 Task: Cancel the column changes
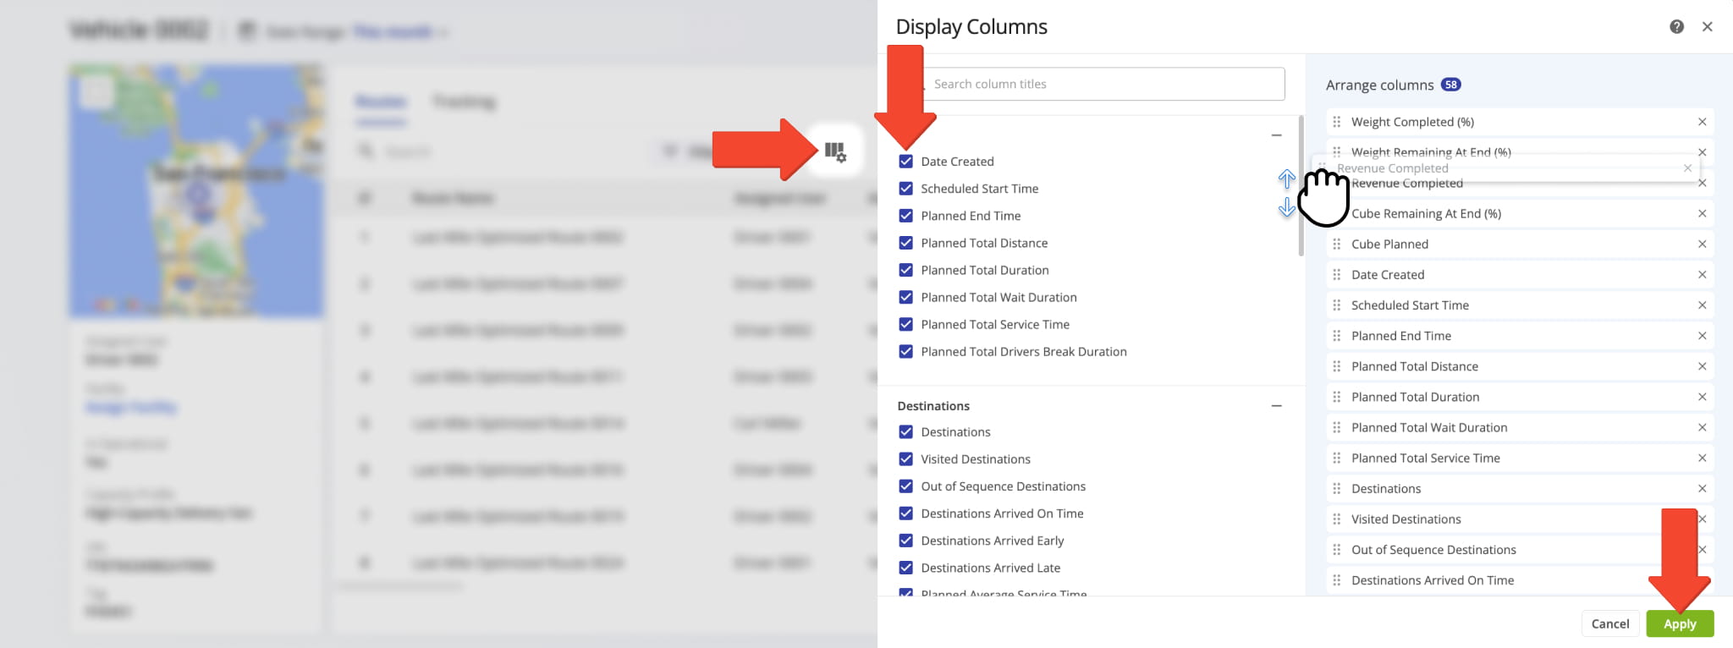click(x=1609, y=623)
